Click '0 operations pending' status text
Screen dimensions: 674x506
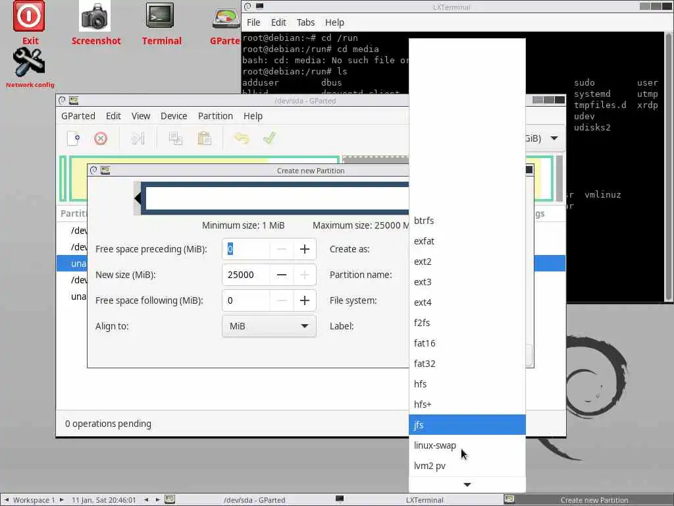pos(108,424)
